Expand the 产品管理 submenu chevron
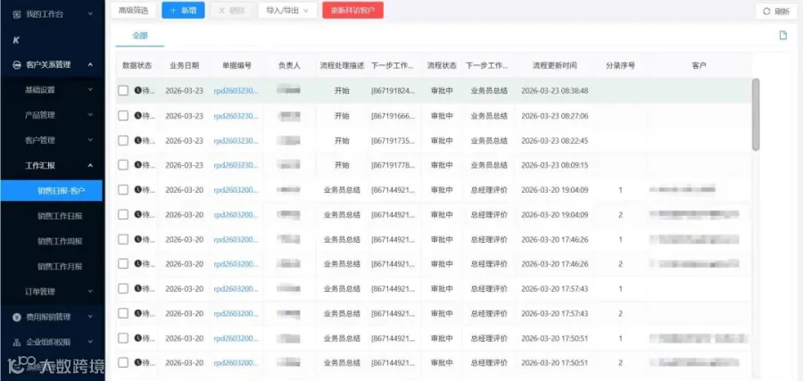 [x=90, y=115]
